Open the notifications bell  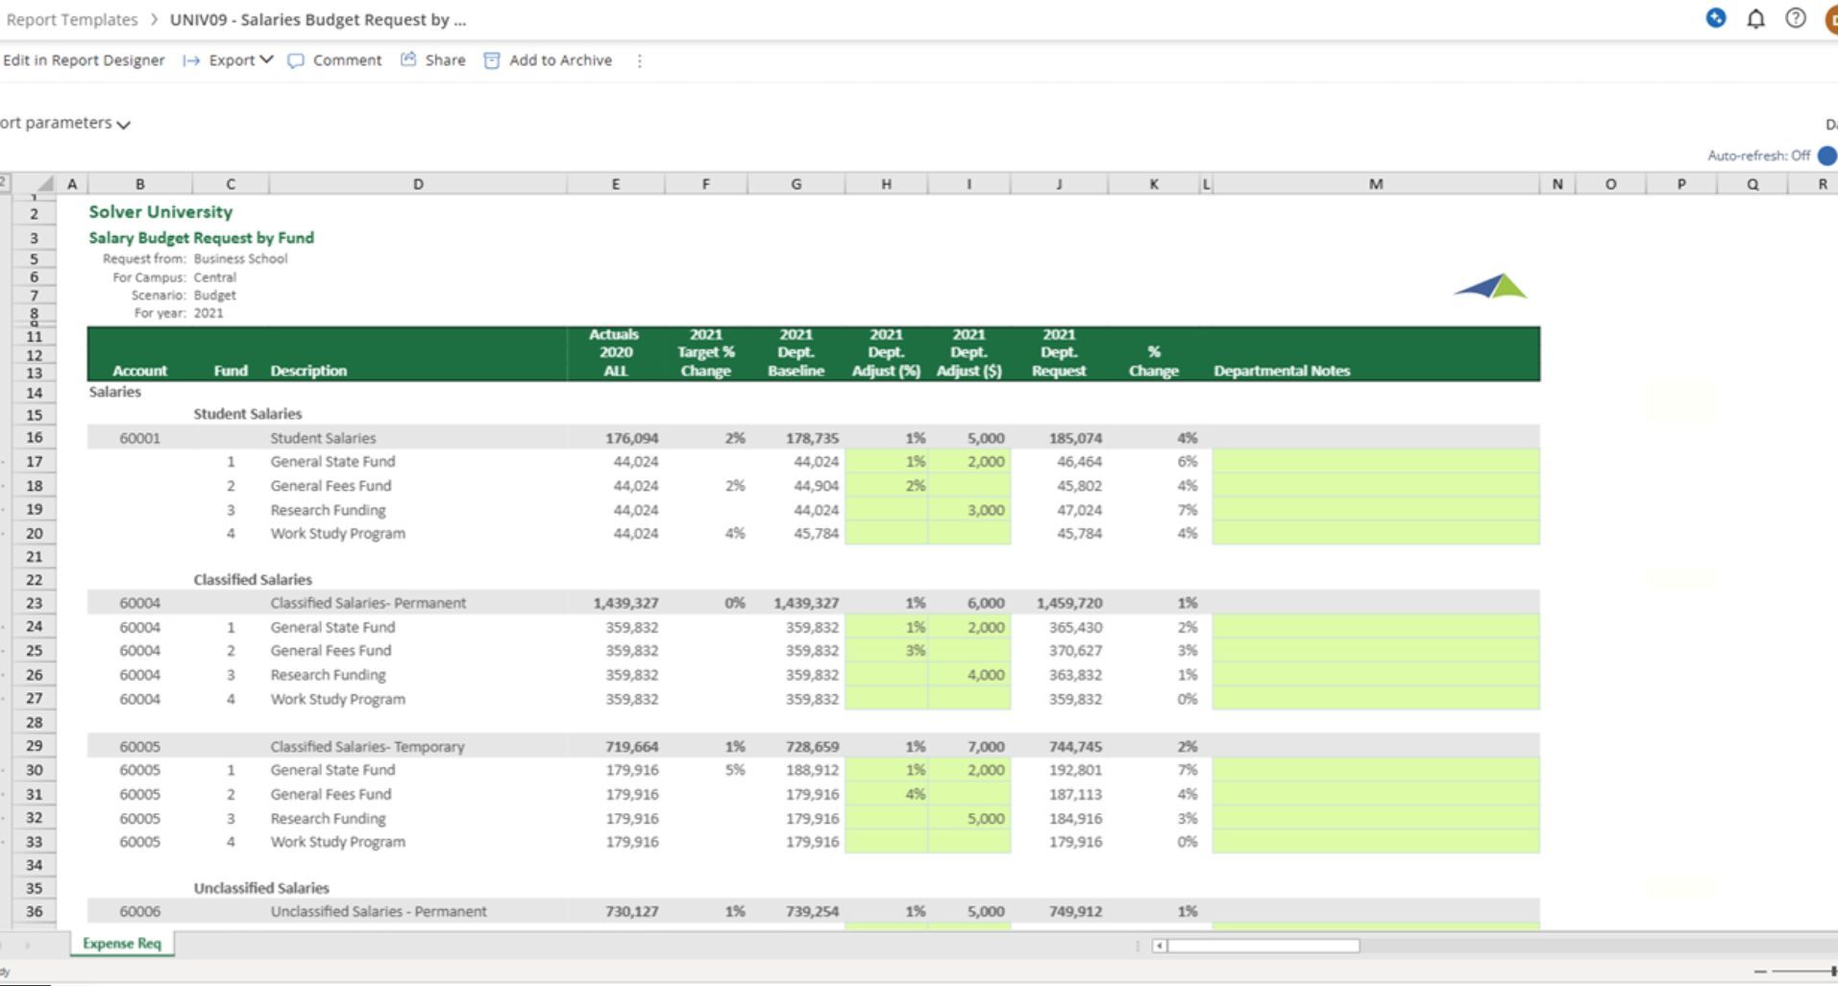coord(1755,19)
